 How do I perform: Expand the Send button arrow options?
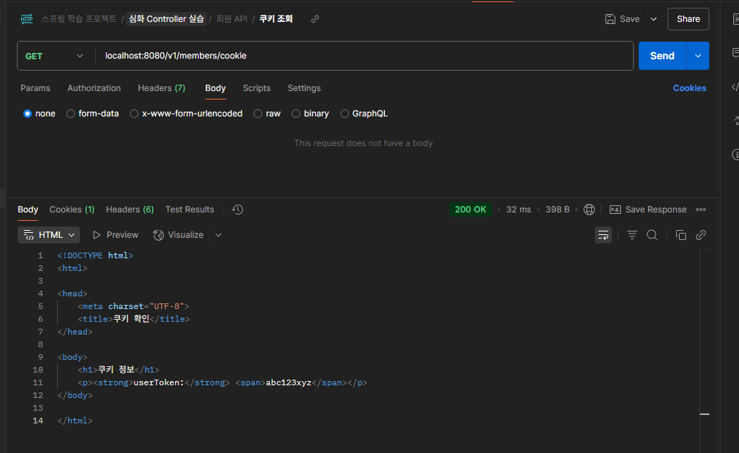click(698, 56)
